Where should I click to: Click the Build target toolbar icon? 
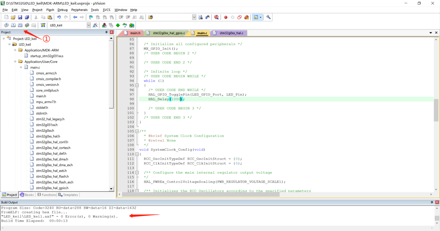[13, 25]
